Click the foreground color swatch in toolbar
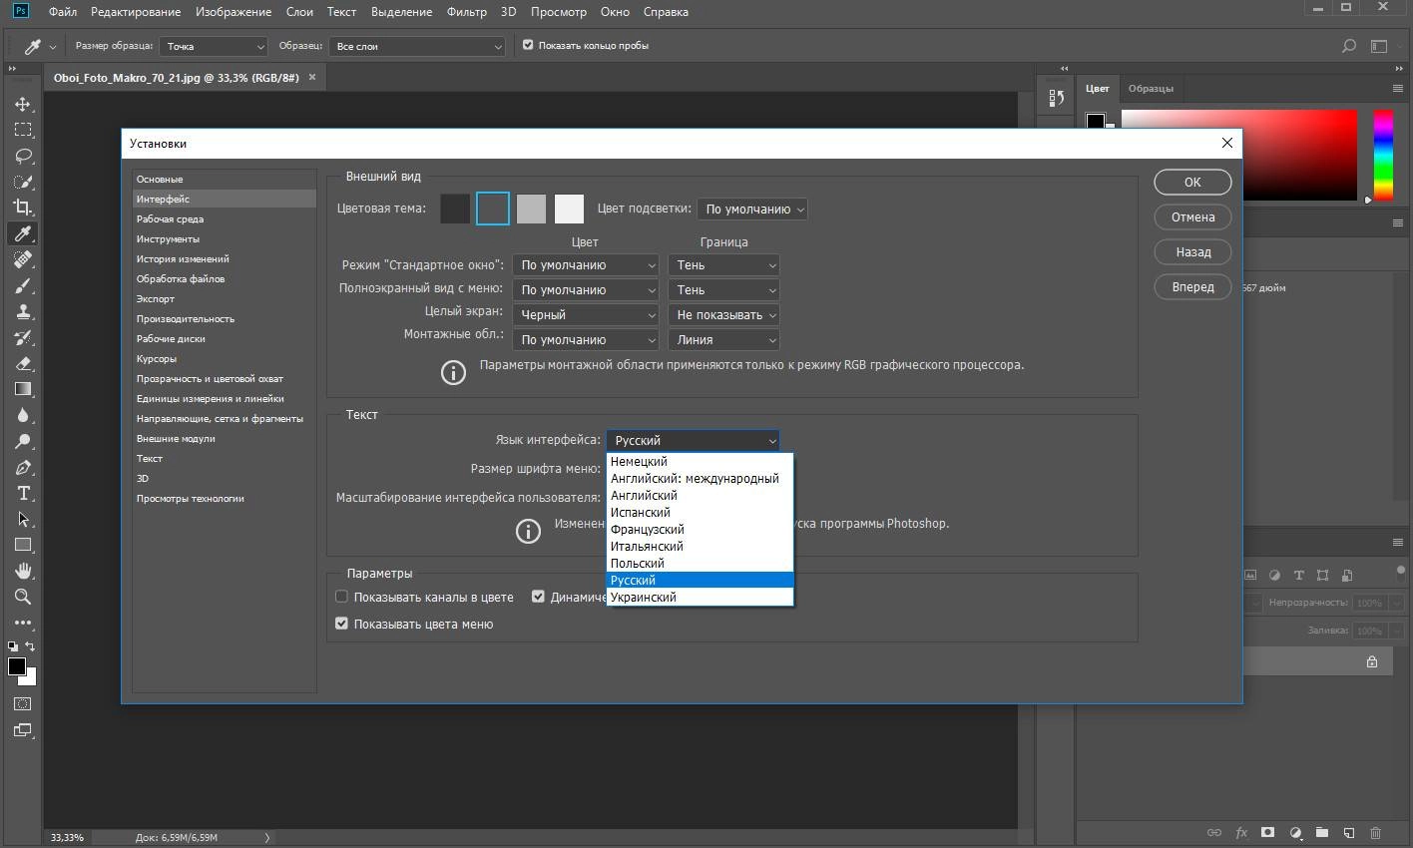Viewport: 1413px width, 848px height. (x=17, y=666)
